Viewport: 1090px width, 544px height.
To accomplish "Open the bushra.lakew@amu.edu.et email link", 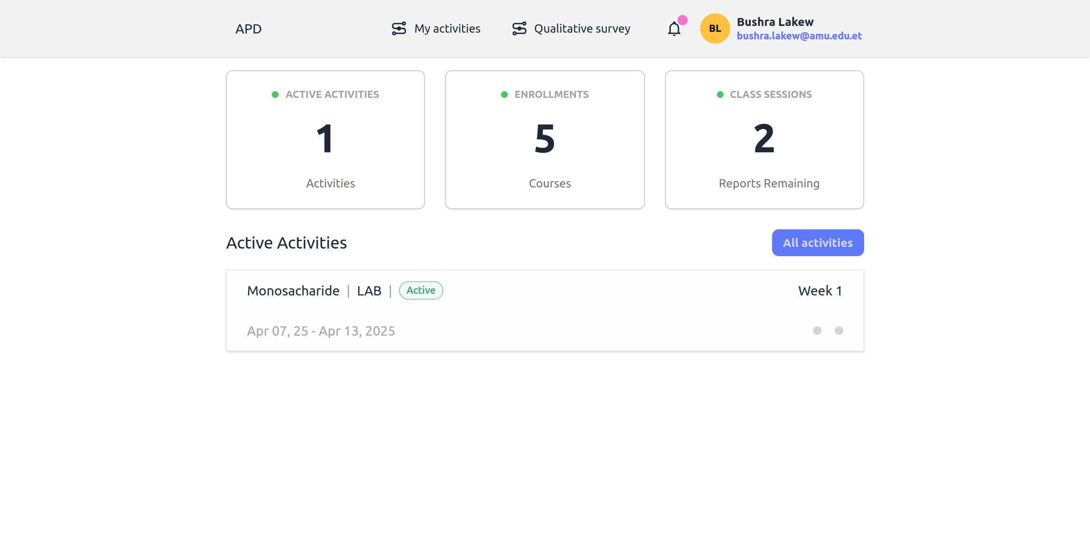I will pyautogui.click(x=799, y=36).
